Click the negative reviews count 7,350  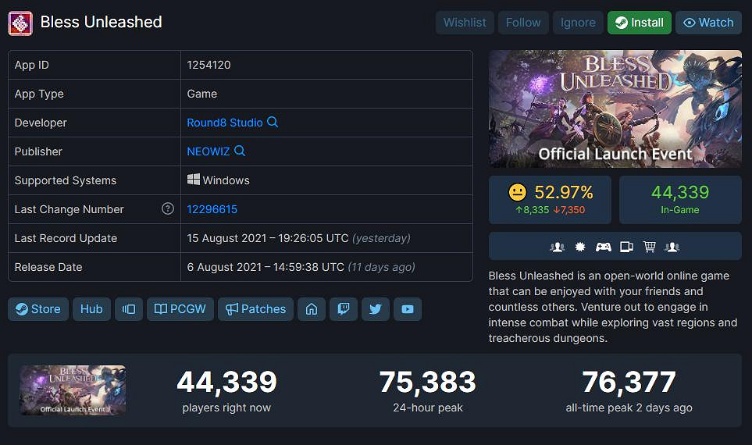(x=568, y=210)
